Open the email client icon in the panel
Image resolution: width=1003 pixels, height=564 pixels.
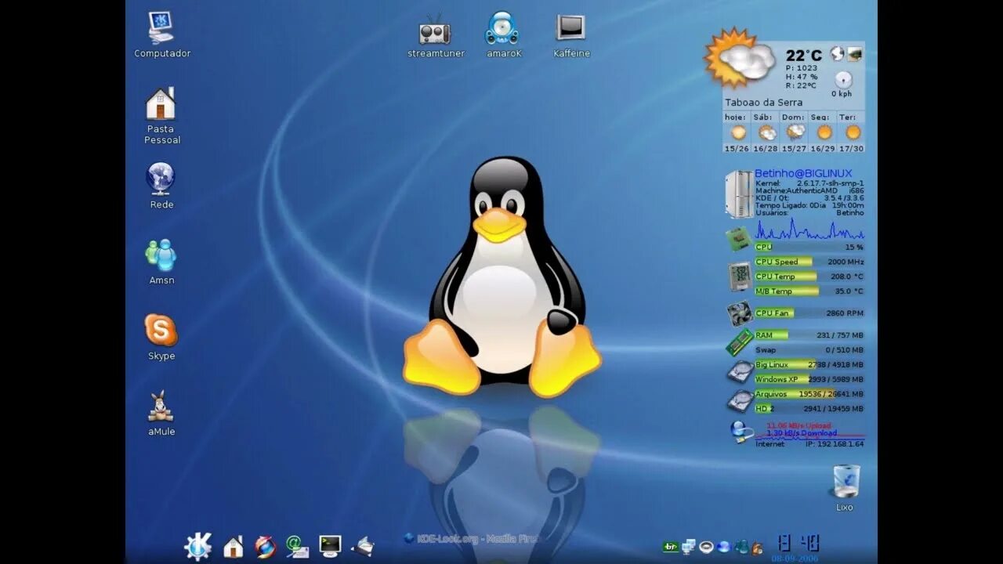coord(297,546)
